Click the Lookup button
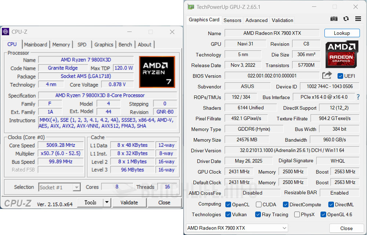 click(x=342, y=33)
